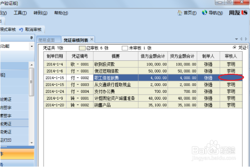Select the row 职工借差旅费
Viewport: 250px width, 167px height.
143,78
